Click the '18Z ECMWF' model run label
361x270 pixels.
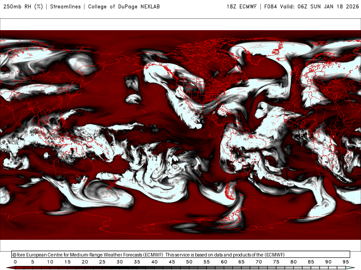tap(241, 6)
